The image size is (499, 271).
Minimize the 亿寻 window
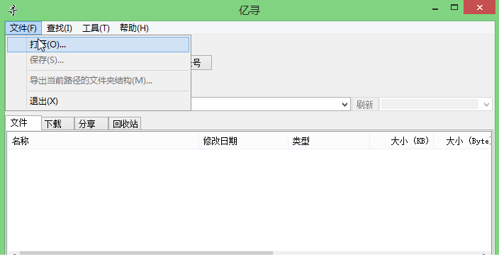[435, 8]
